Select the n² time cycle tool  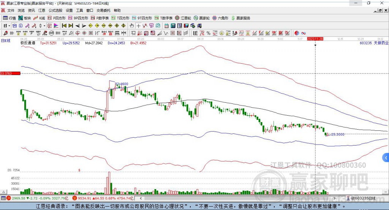pyautogui.click(x=65, y=33)
